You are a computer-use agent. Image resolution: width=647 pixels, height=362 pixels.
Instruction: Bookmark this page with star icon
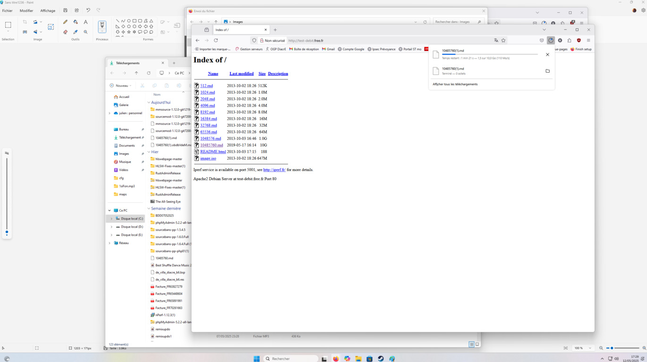coord(503,41)
